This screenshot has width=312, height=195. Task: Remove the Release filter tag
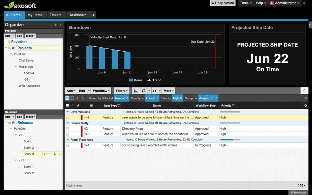127,98
